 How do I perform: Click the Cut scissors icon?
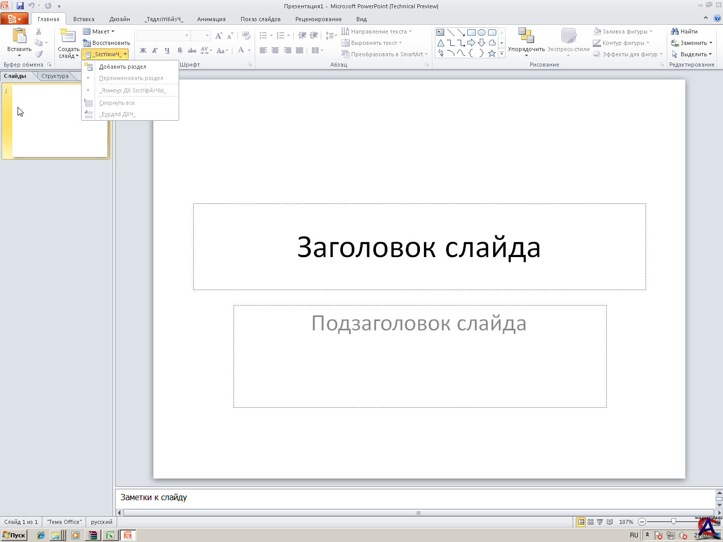pos(39,31)
